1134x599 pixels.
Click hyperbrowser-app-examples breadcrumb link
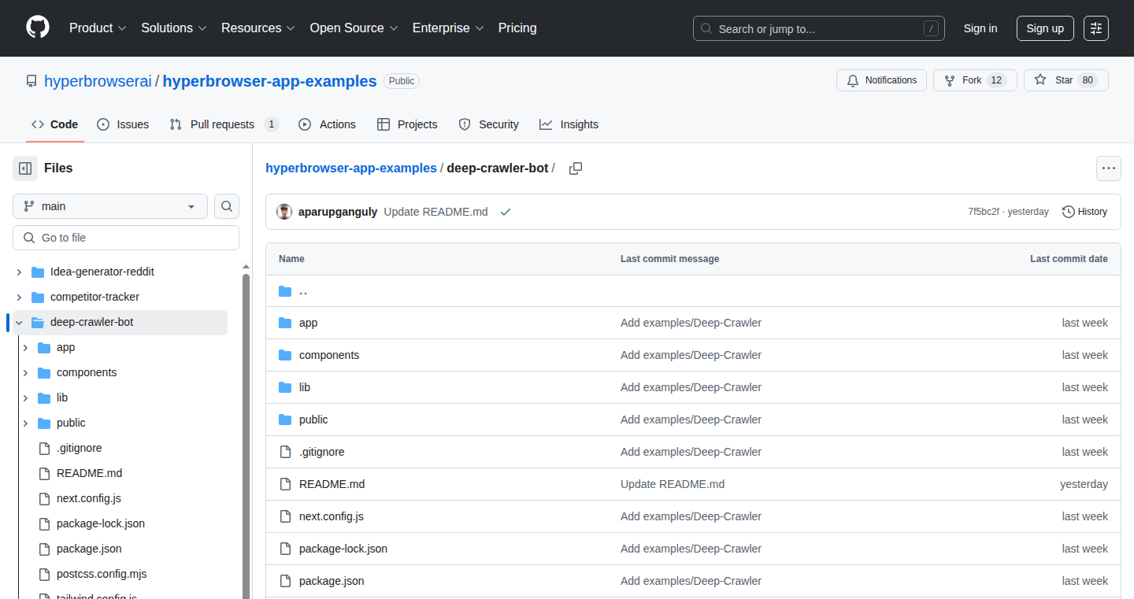(351, 168)
